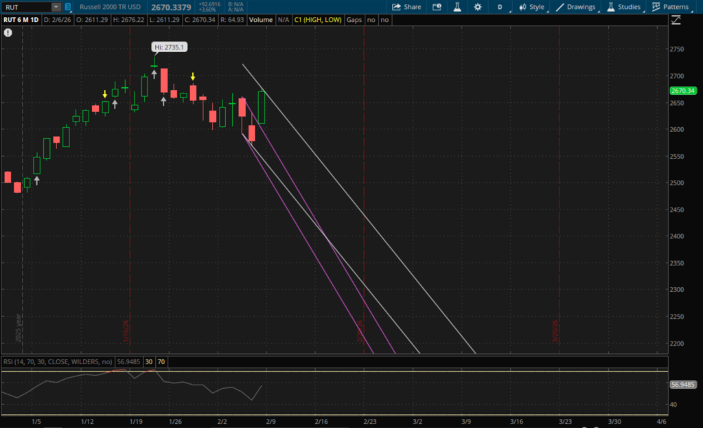
Task: Click the price axis scale icon
Action: pyautogui.click(x=676, y=20)
